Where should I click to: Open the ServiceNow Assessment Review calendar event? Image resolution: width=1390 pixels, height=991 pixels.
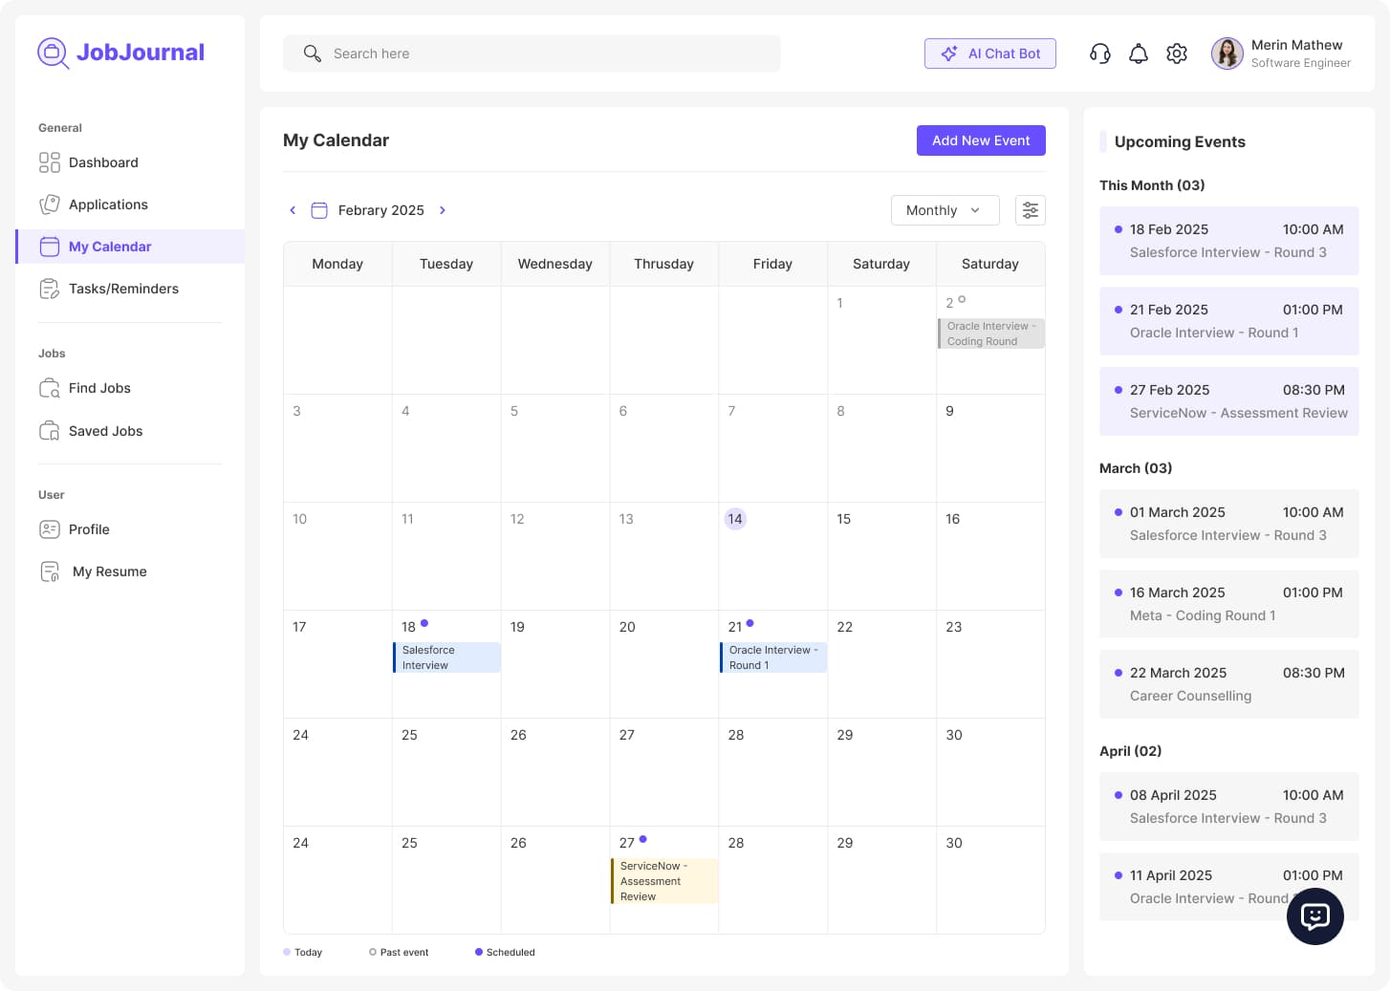664,881
